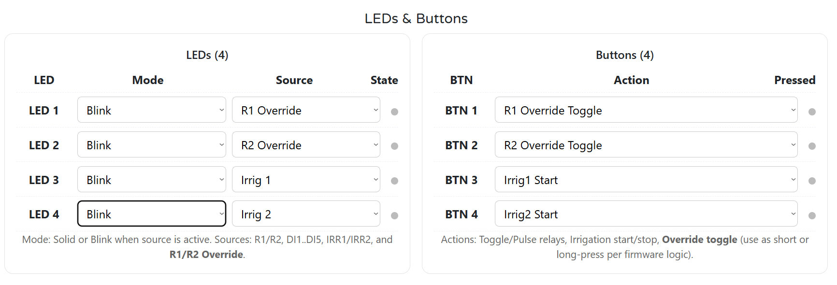Image resolution: width=837 pixels, height=285 pixels.
Task: Open the R1 Override source selector for LED 1
Action: tap(306, 110)
